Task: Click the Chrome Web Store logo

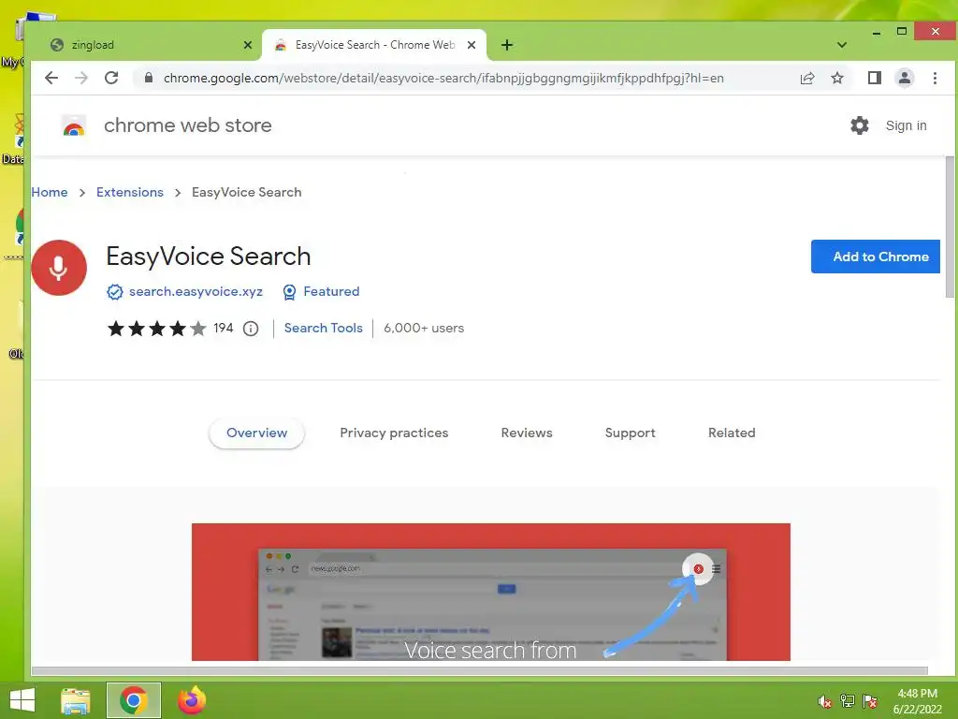Action: [74, 125]
